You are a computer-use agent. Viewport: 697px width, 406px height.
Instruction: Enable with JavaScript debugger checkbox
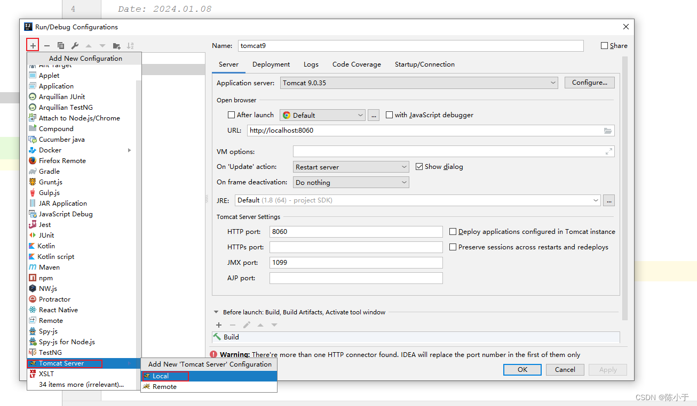[x=389, y=115]
